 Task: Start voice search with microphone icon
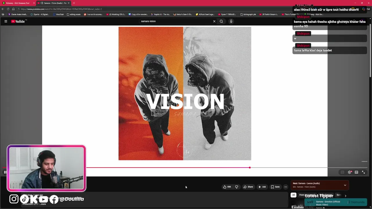click(x=231, y=21)
